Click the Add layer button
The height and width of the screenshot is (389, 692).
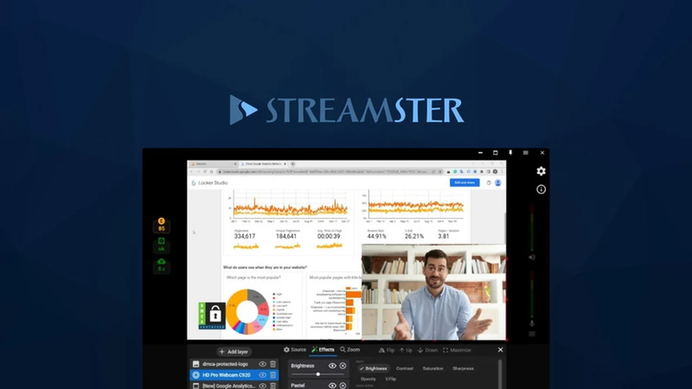coord(235,351)
